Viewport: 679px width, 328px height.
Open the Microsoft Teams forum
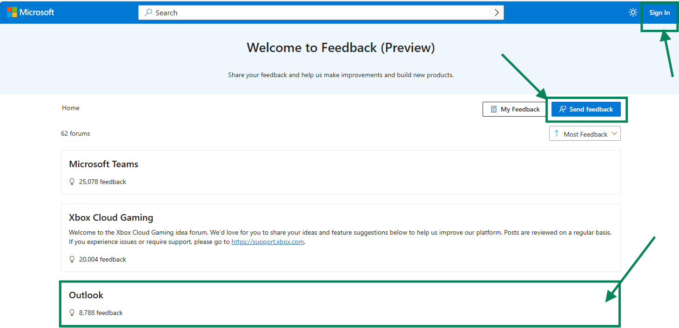341,172
